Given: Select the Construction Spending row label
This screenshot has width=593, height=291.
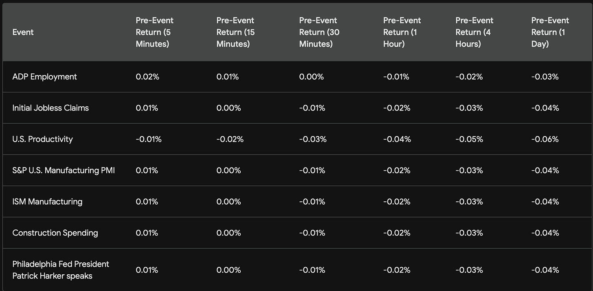Looking at the screenshot, I should pos(55,233).
